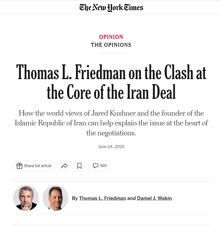Visit Thomas L. Friedman's author page link
221x226 pixels.
pyautogui.click(x=102, y=198)
